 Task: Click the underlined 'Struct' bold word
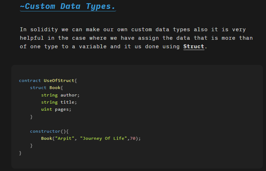tap(194, 46)
